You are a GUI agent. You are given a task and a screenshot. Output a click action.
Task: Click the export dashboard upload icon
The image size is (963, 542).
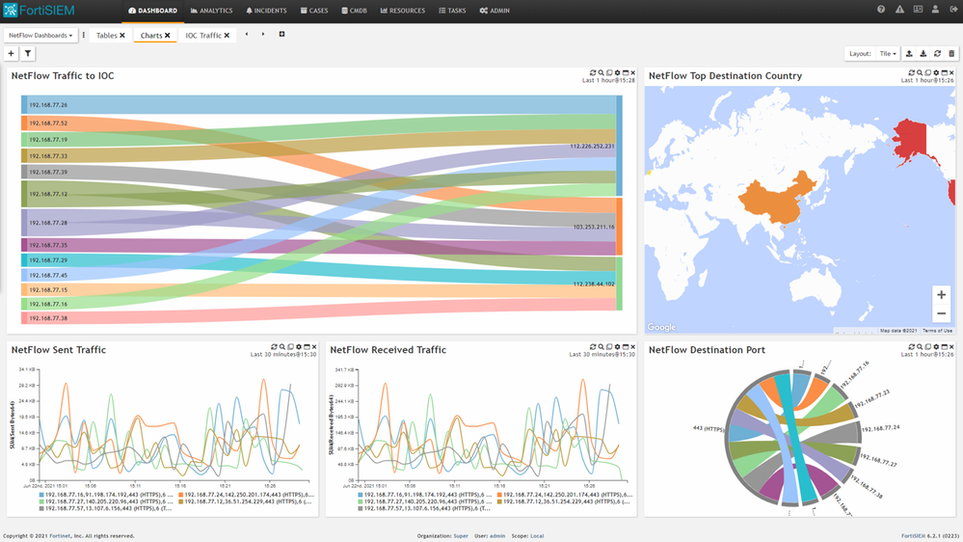point(909,54)
